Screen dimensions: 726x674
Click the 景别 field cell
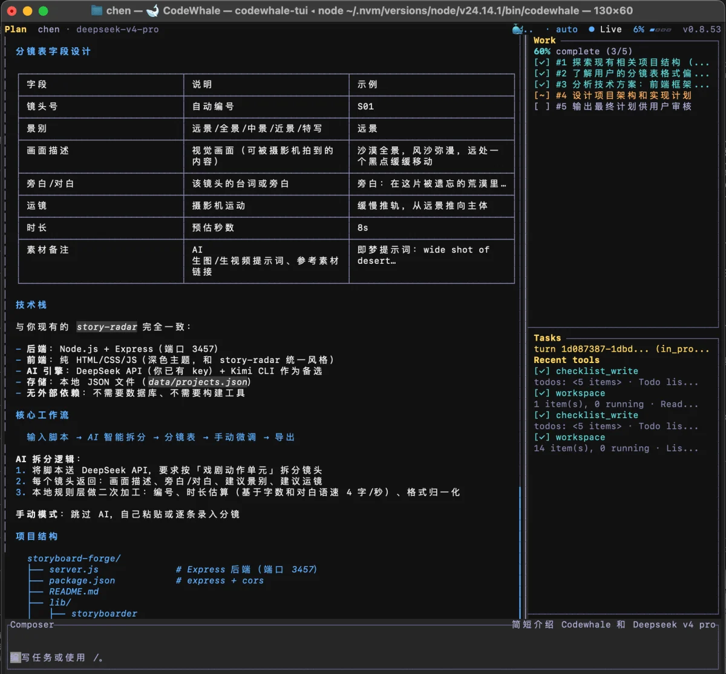37,128
